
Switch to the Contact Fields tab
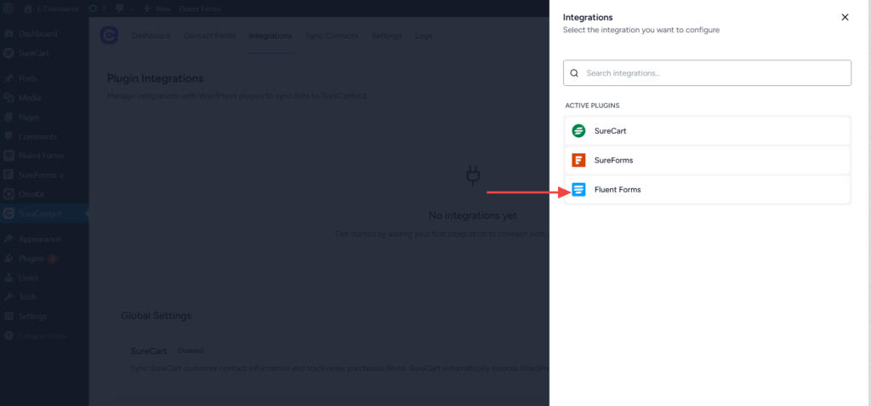coord(209,36)
